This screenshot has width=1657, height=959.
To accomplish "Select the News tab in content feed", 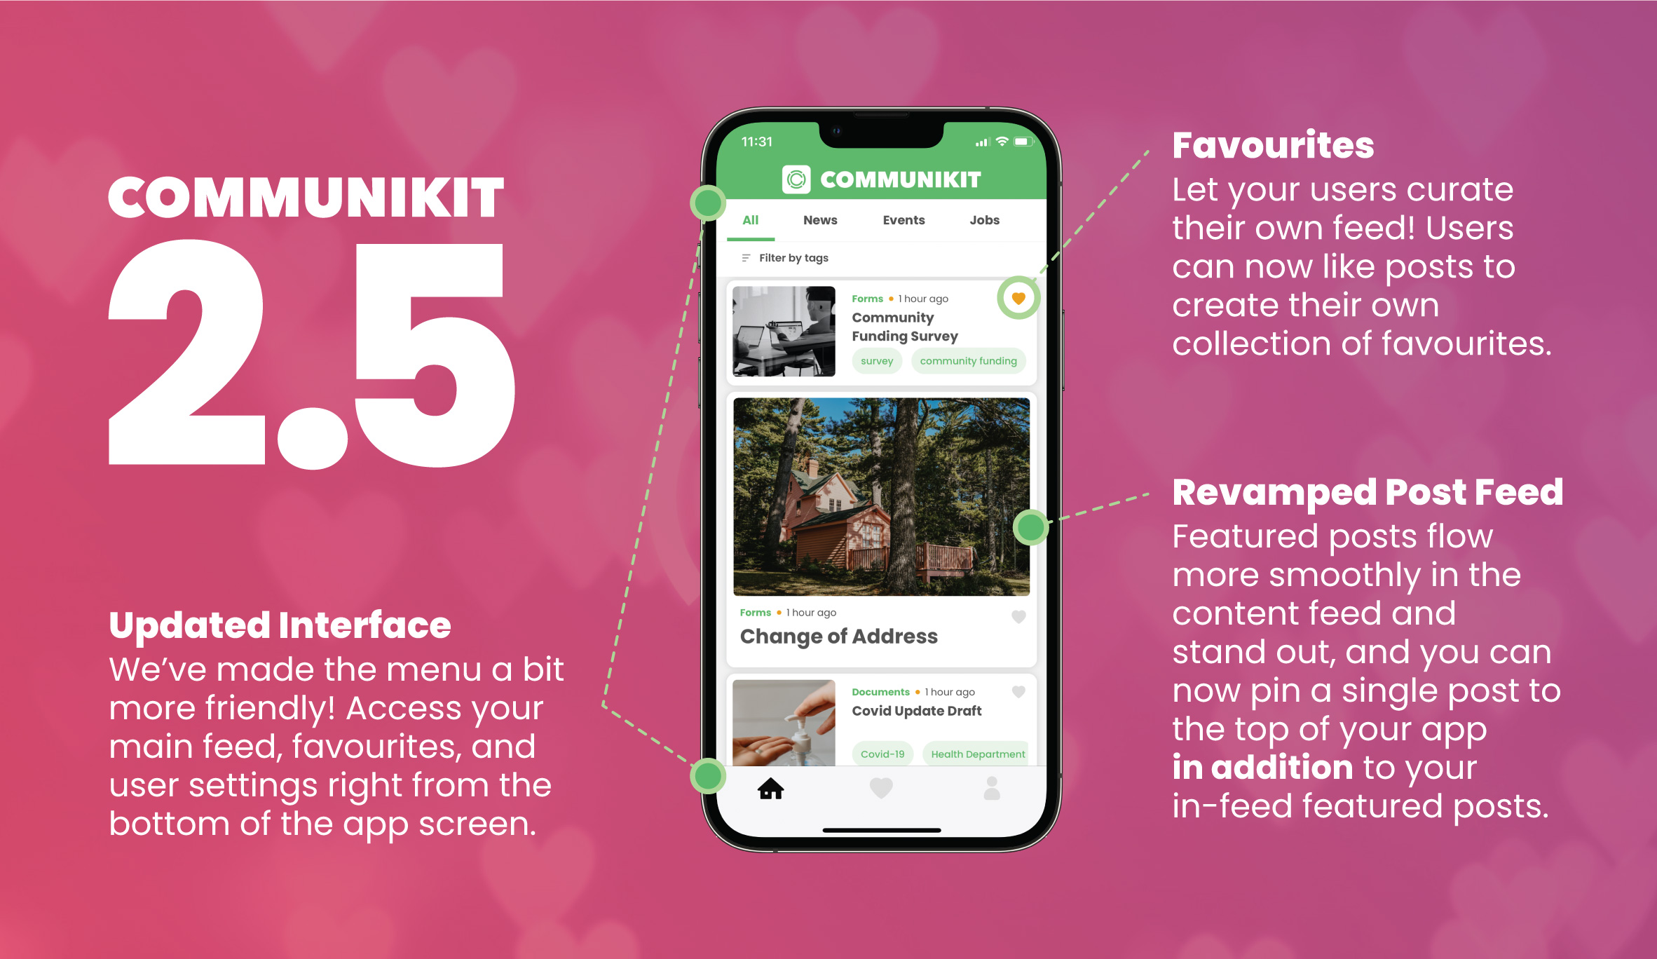I will point(818,219).
